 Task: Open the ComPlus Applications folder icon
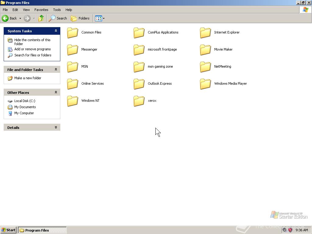pos(139,33)
